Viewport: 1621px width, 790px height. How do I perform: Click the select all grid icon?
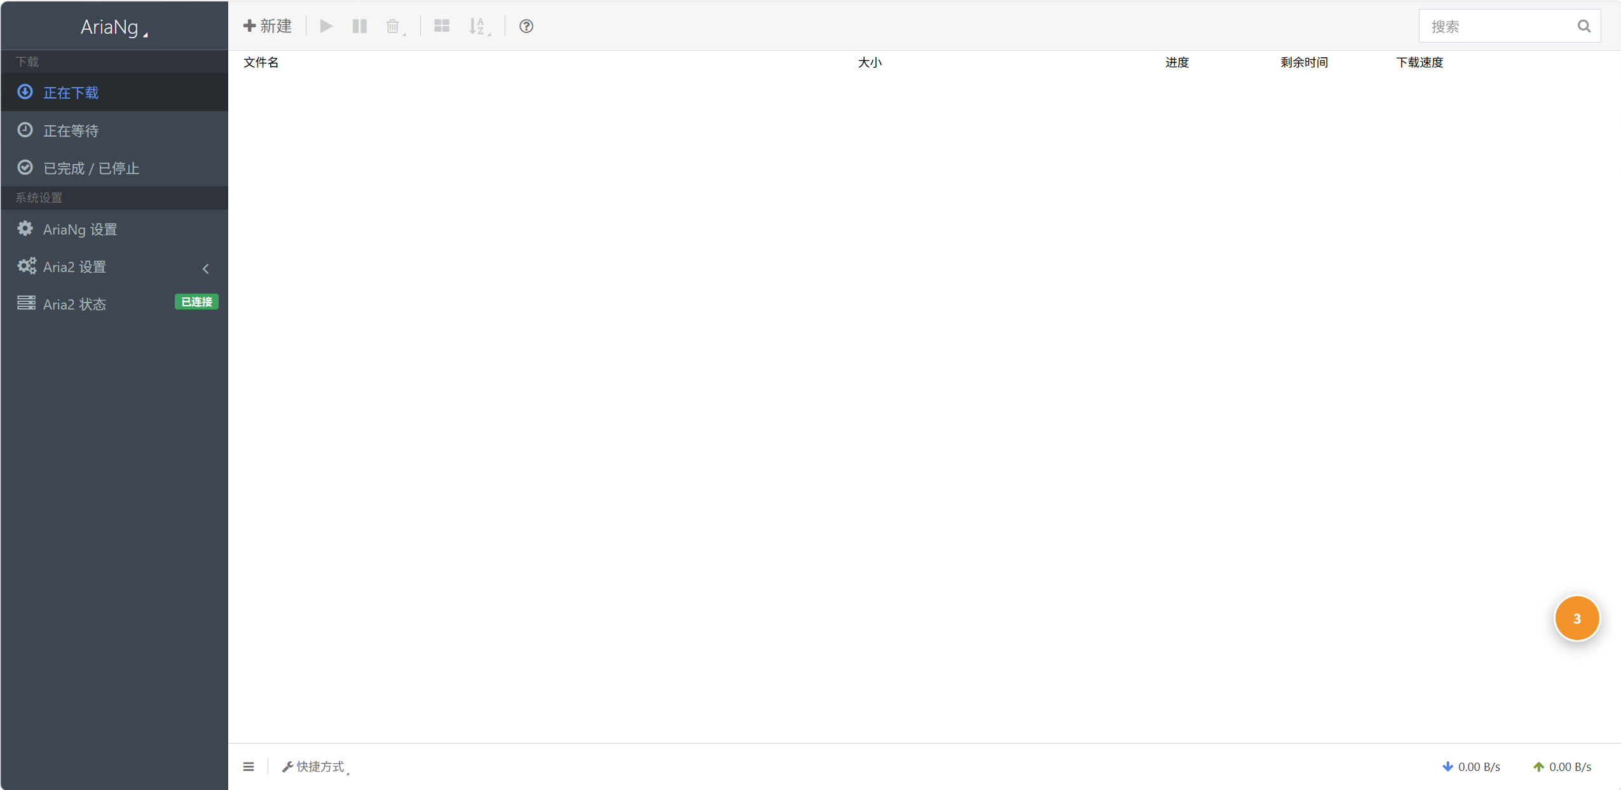click(442, 26)
